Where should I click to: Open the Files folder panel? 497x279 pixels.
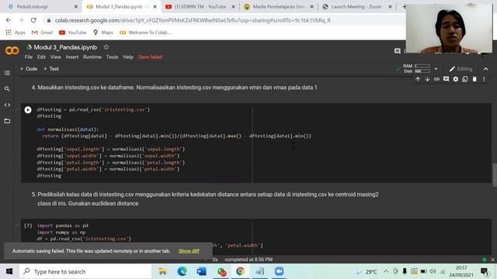pyautogui.click(x=7, y=121)
